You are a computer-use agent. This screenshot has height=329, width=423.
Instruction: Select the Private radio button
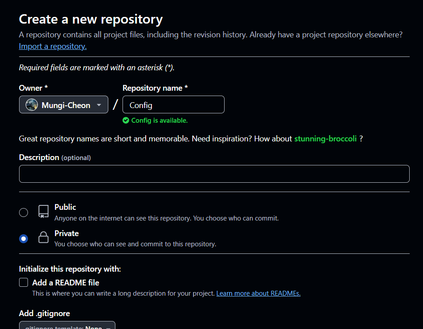(x=24, y=239)
